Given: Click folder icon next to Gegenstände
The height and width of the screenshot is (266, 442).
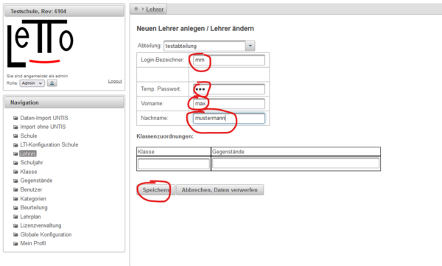Looking at the screenshot, I should (x=15, y=181).
